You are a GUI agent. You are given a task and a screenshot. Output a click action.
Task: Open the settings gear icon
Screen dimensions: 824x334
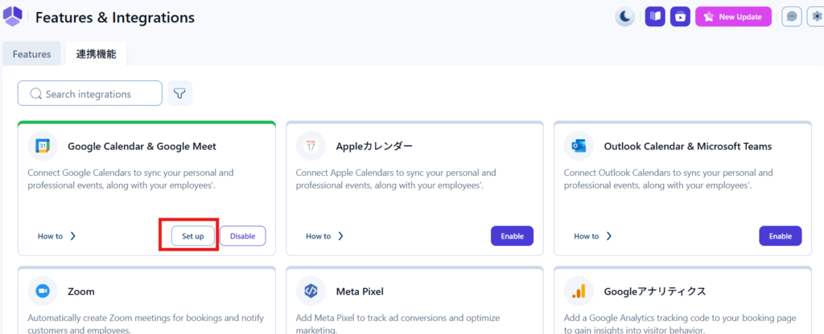click(x=817, y=16)
